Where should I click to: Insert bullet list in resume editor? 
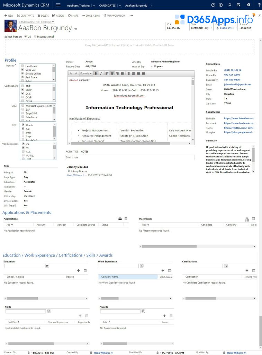point(128,73)
